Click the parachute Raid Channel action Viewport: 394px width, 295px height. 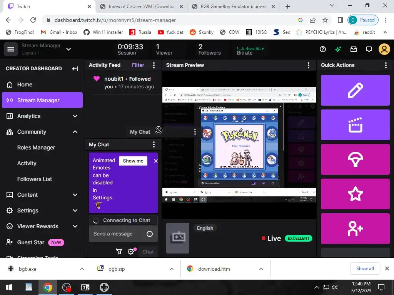coord(355,159)
